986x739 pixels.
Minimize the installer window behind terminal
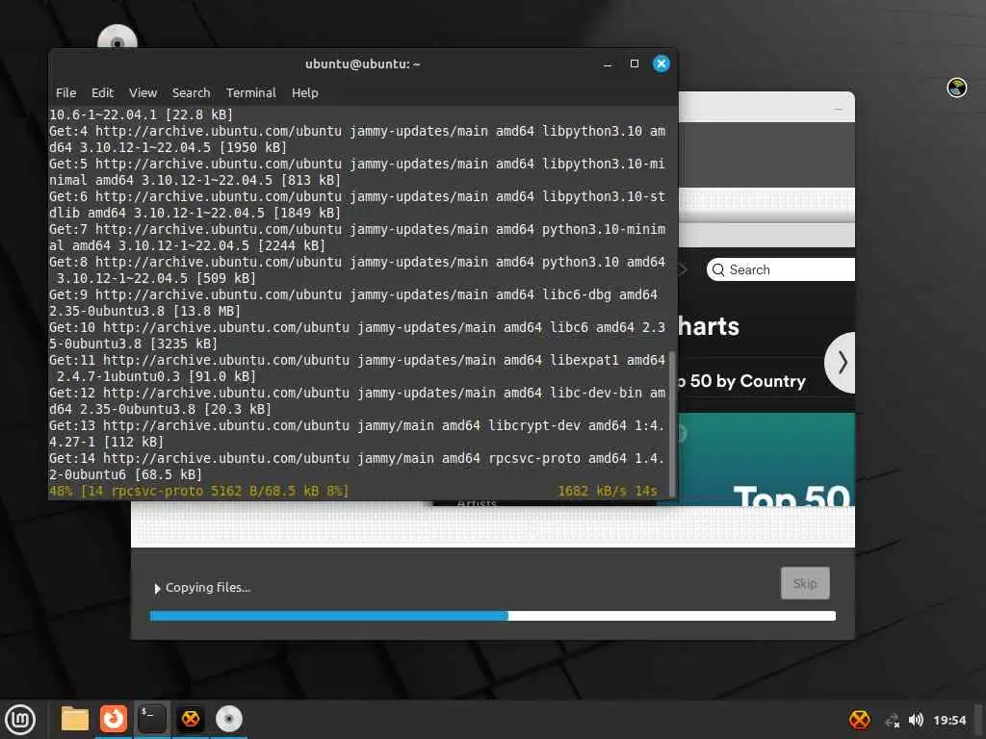(838, 110)
